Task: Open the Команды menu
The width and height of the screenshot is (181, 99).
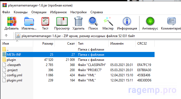Action: 21,12
